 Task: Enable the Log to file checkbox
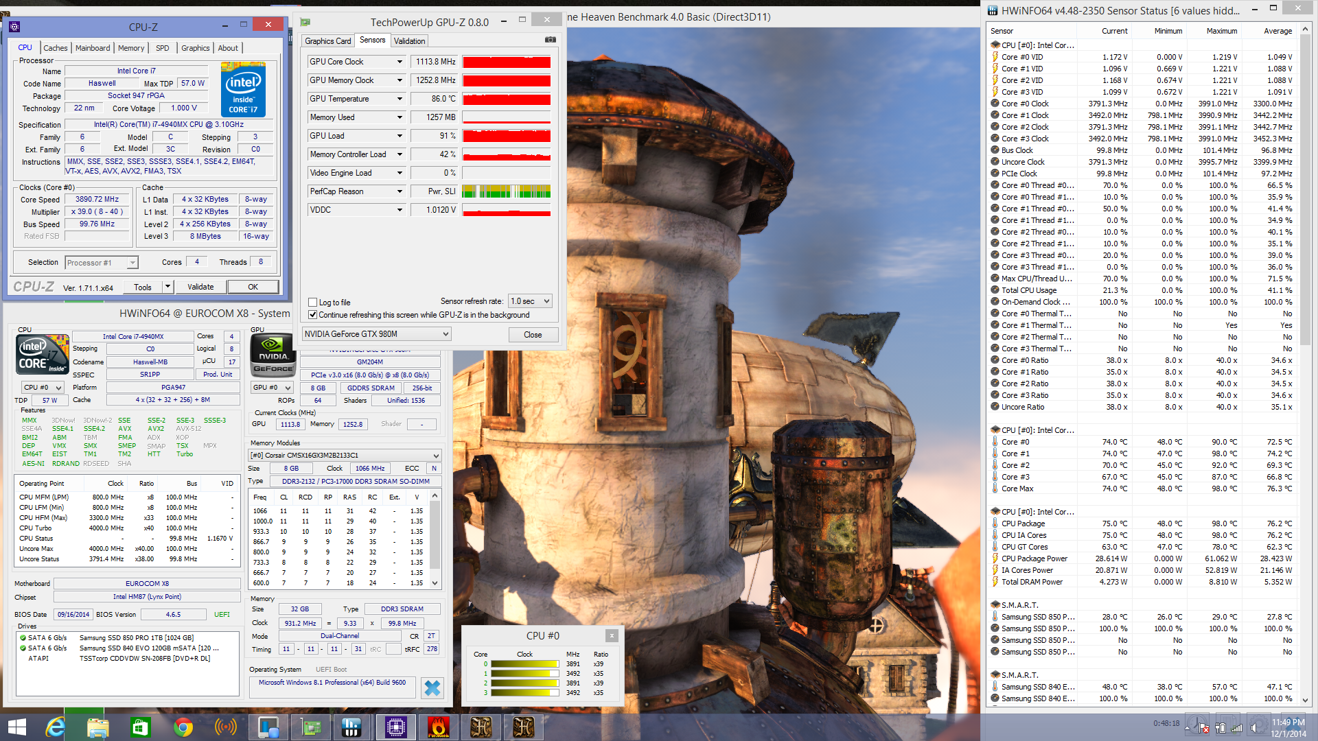pos(313,303)
